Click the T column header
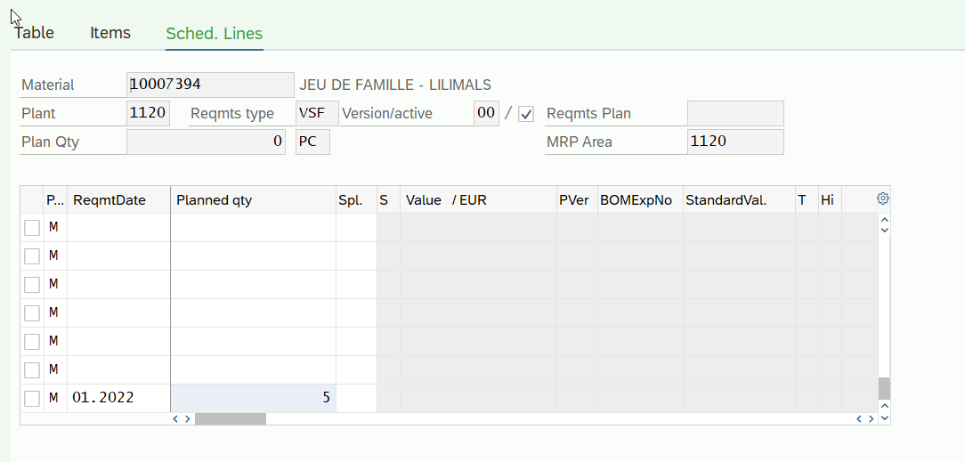The image size is (965, 462). coord(807,200)
